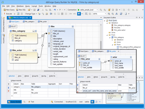This screenshot has height=109, width=145.
Task: Open the Database menu
Action: coord(20,6)
